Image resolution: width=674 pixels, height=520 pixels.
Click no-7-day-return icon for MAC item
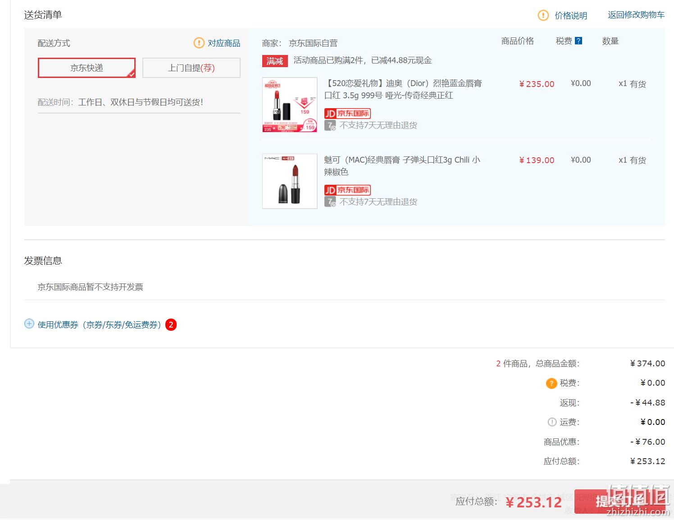[330, 202]
